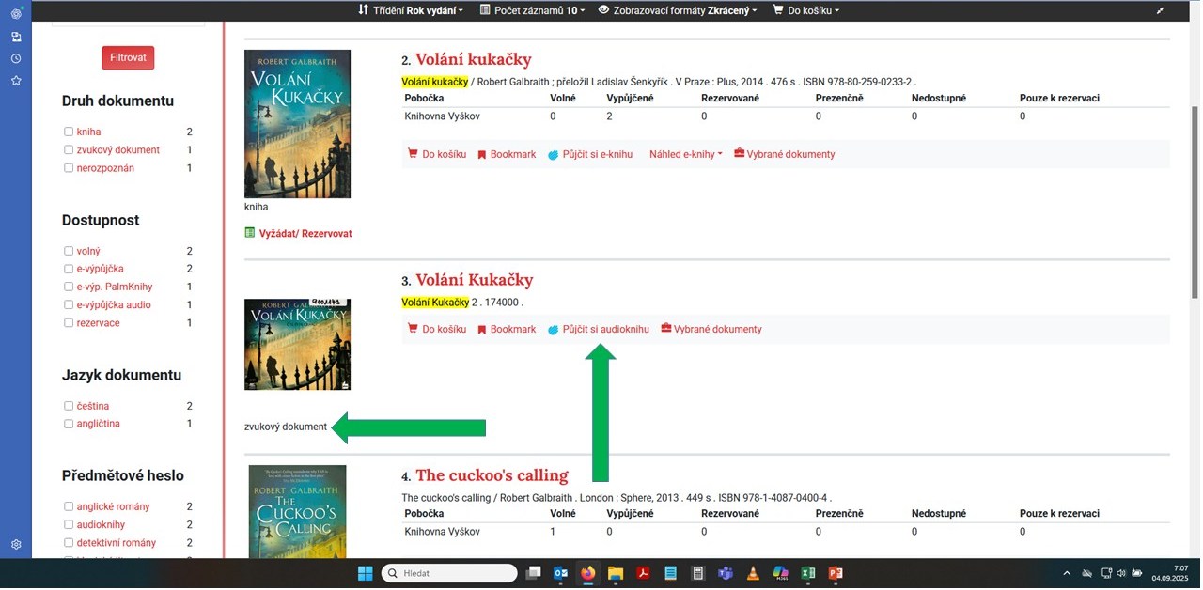This screenshot has width=1203, height=590.
Task: Open the Třídění Rok vydání sort dropdown
Action: coord(411,10)
